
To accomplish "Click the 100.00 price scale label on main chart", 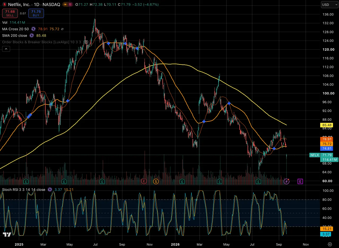I will tap(328, 93).
